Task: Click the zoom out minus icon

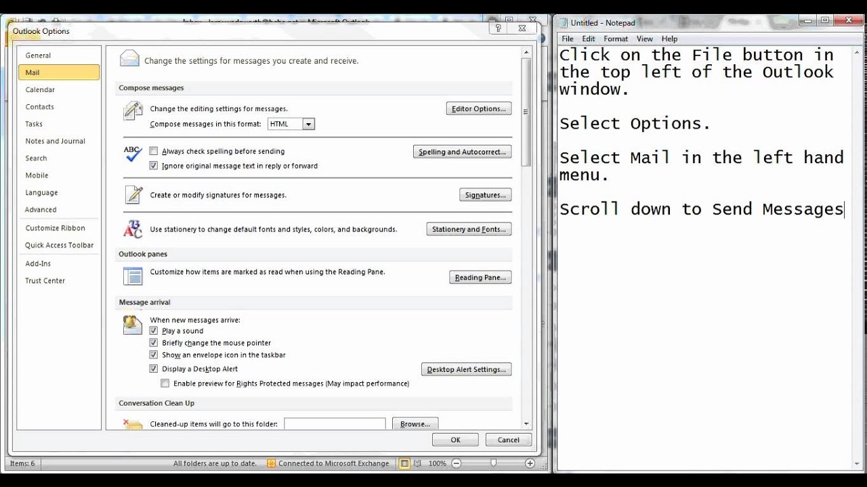Action: click(456, 463)
